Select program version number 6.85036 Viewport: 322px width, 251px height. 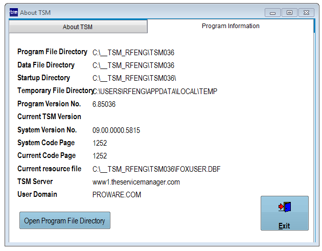tap(104, 104)
